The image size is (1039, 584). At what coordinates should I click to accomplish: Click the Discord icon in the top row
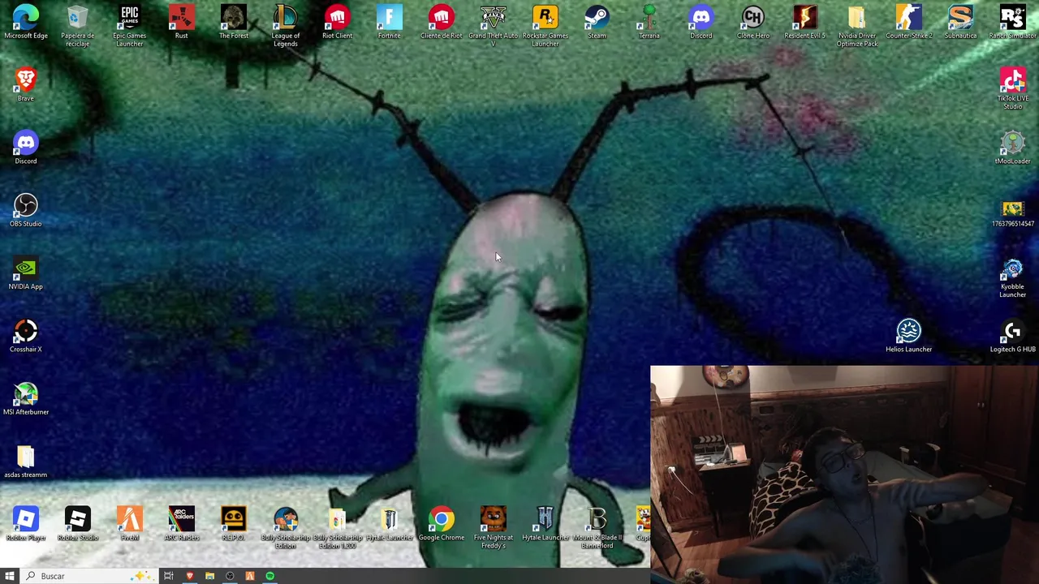pos(701,23)
